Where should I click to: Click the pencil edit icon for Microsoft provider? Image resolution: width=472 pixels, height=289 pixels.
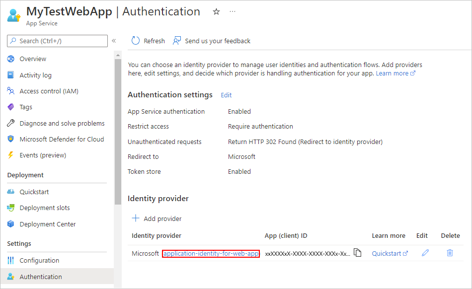(425, 253)
